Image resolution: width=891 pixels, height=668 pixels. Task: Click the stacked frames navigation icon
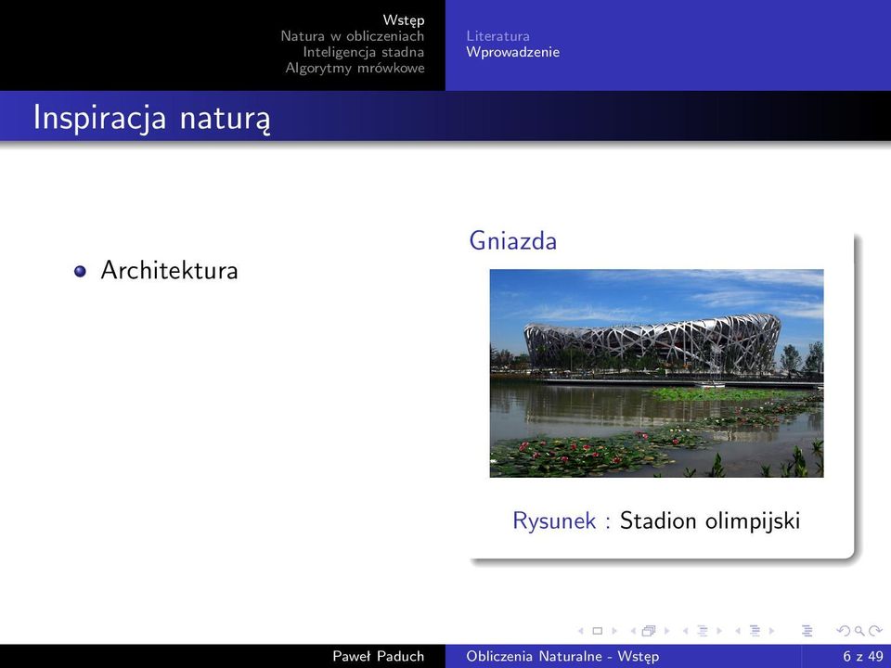[x=649, y=631]
